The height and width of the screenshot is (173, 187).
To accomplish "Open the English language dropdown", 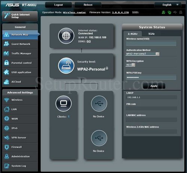I will tap(168, 5).
